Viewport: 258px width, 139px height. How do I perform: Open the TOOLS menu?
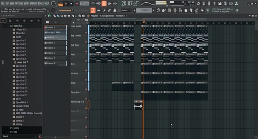(41, 3)
